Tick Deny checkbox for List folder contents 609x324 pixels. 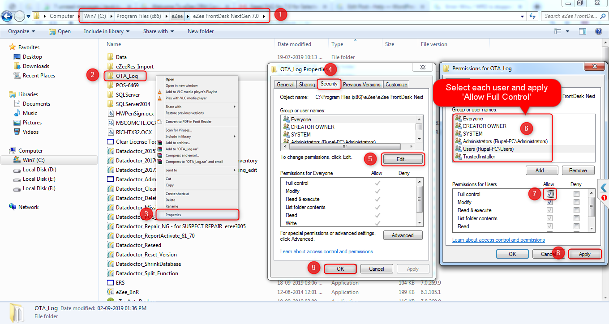tap(576, 218)
